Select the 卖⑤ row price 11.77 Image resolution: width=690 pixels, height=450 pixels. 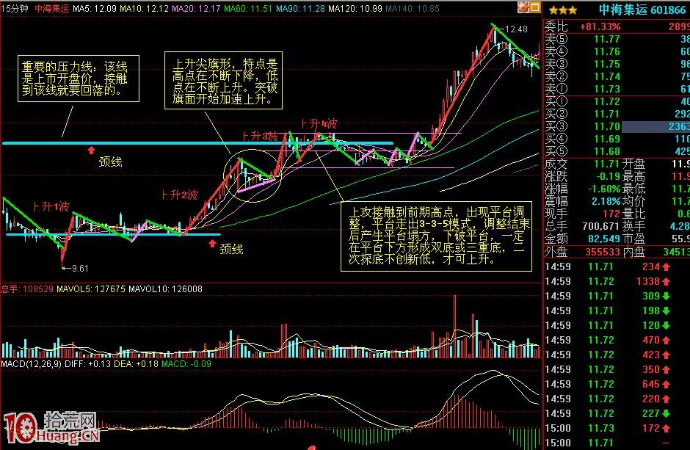pyautogui.click(x=606, y=39)
